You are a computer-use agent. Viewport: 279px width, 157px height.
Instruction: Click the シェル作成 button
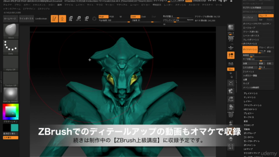tap(250, 68)
